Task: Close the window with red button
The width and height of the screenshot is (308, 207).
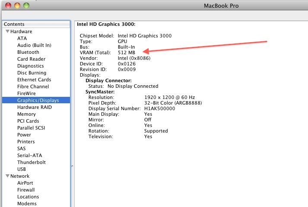Action: click(8, 6)
